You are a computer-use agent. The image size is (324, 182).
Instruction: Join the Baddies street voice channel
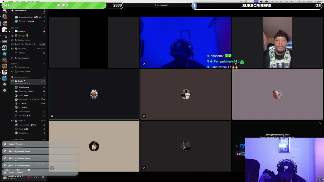pyautogui.click(x=28, y=72)
